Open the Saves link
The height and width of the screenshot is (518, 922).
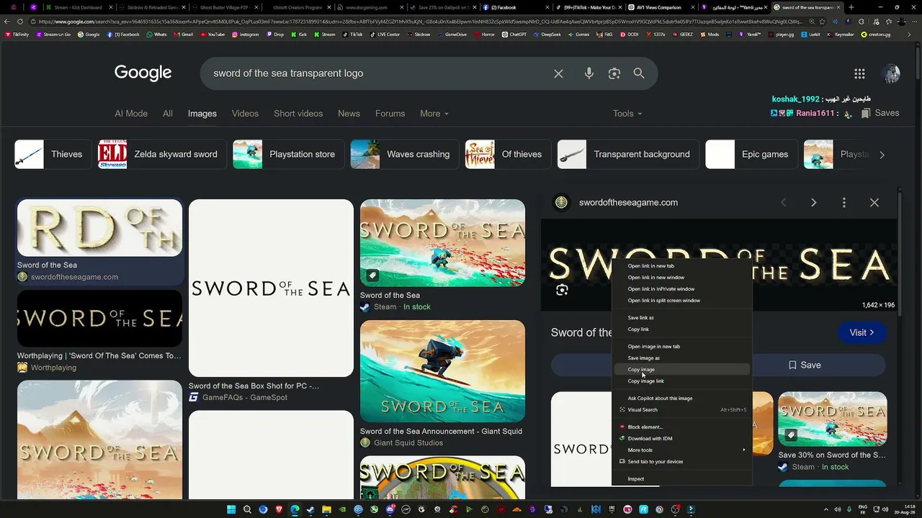pos(880,113)
